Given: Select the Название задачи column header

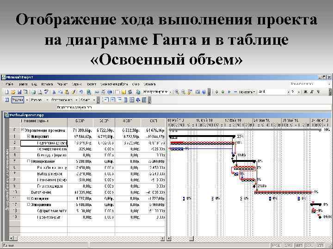Looking at the screenshot, I should [x=44, y=123].
